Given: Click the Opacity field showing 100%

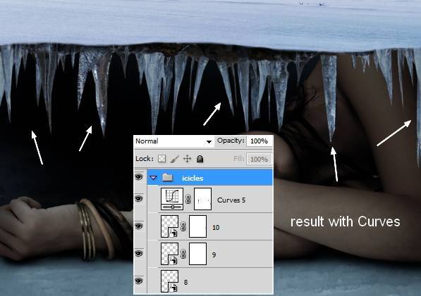Looking at the screenshot, I should click(x=259, y=141).
